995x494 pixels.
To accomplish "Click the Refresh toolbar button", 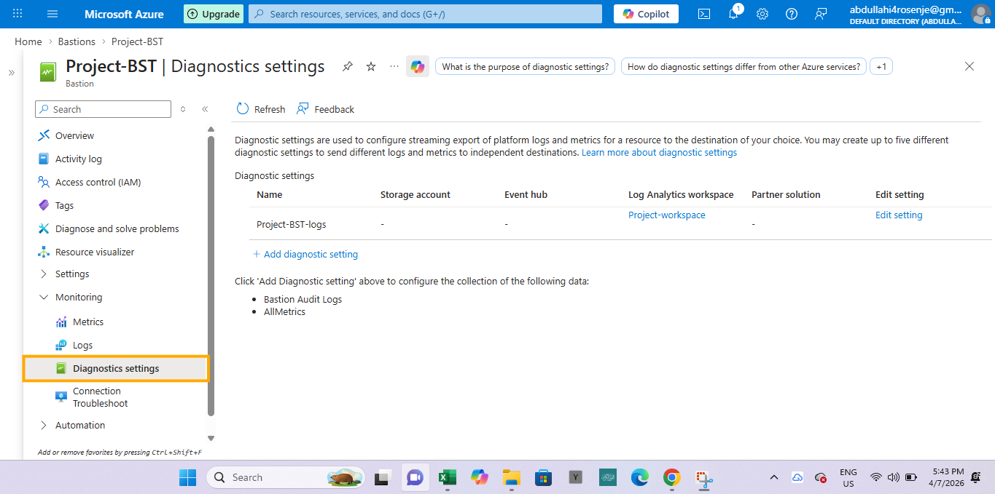I will (x=261, y=109).
